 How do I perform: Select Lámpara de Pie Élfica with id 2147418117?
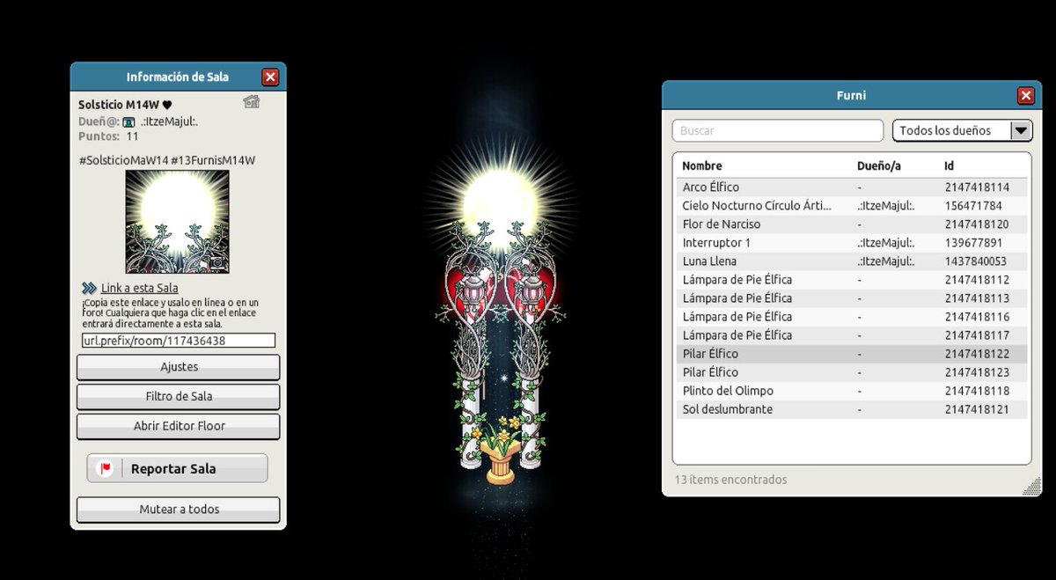[x=852, y=335]
